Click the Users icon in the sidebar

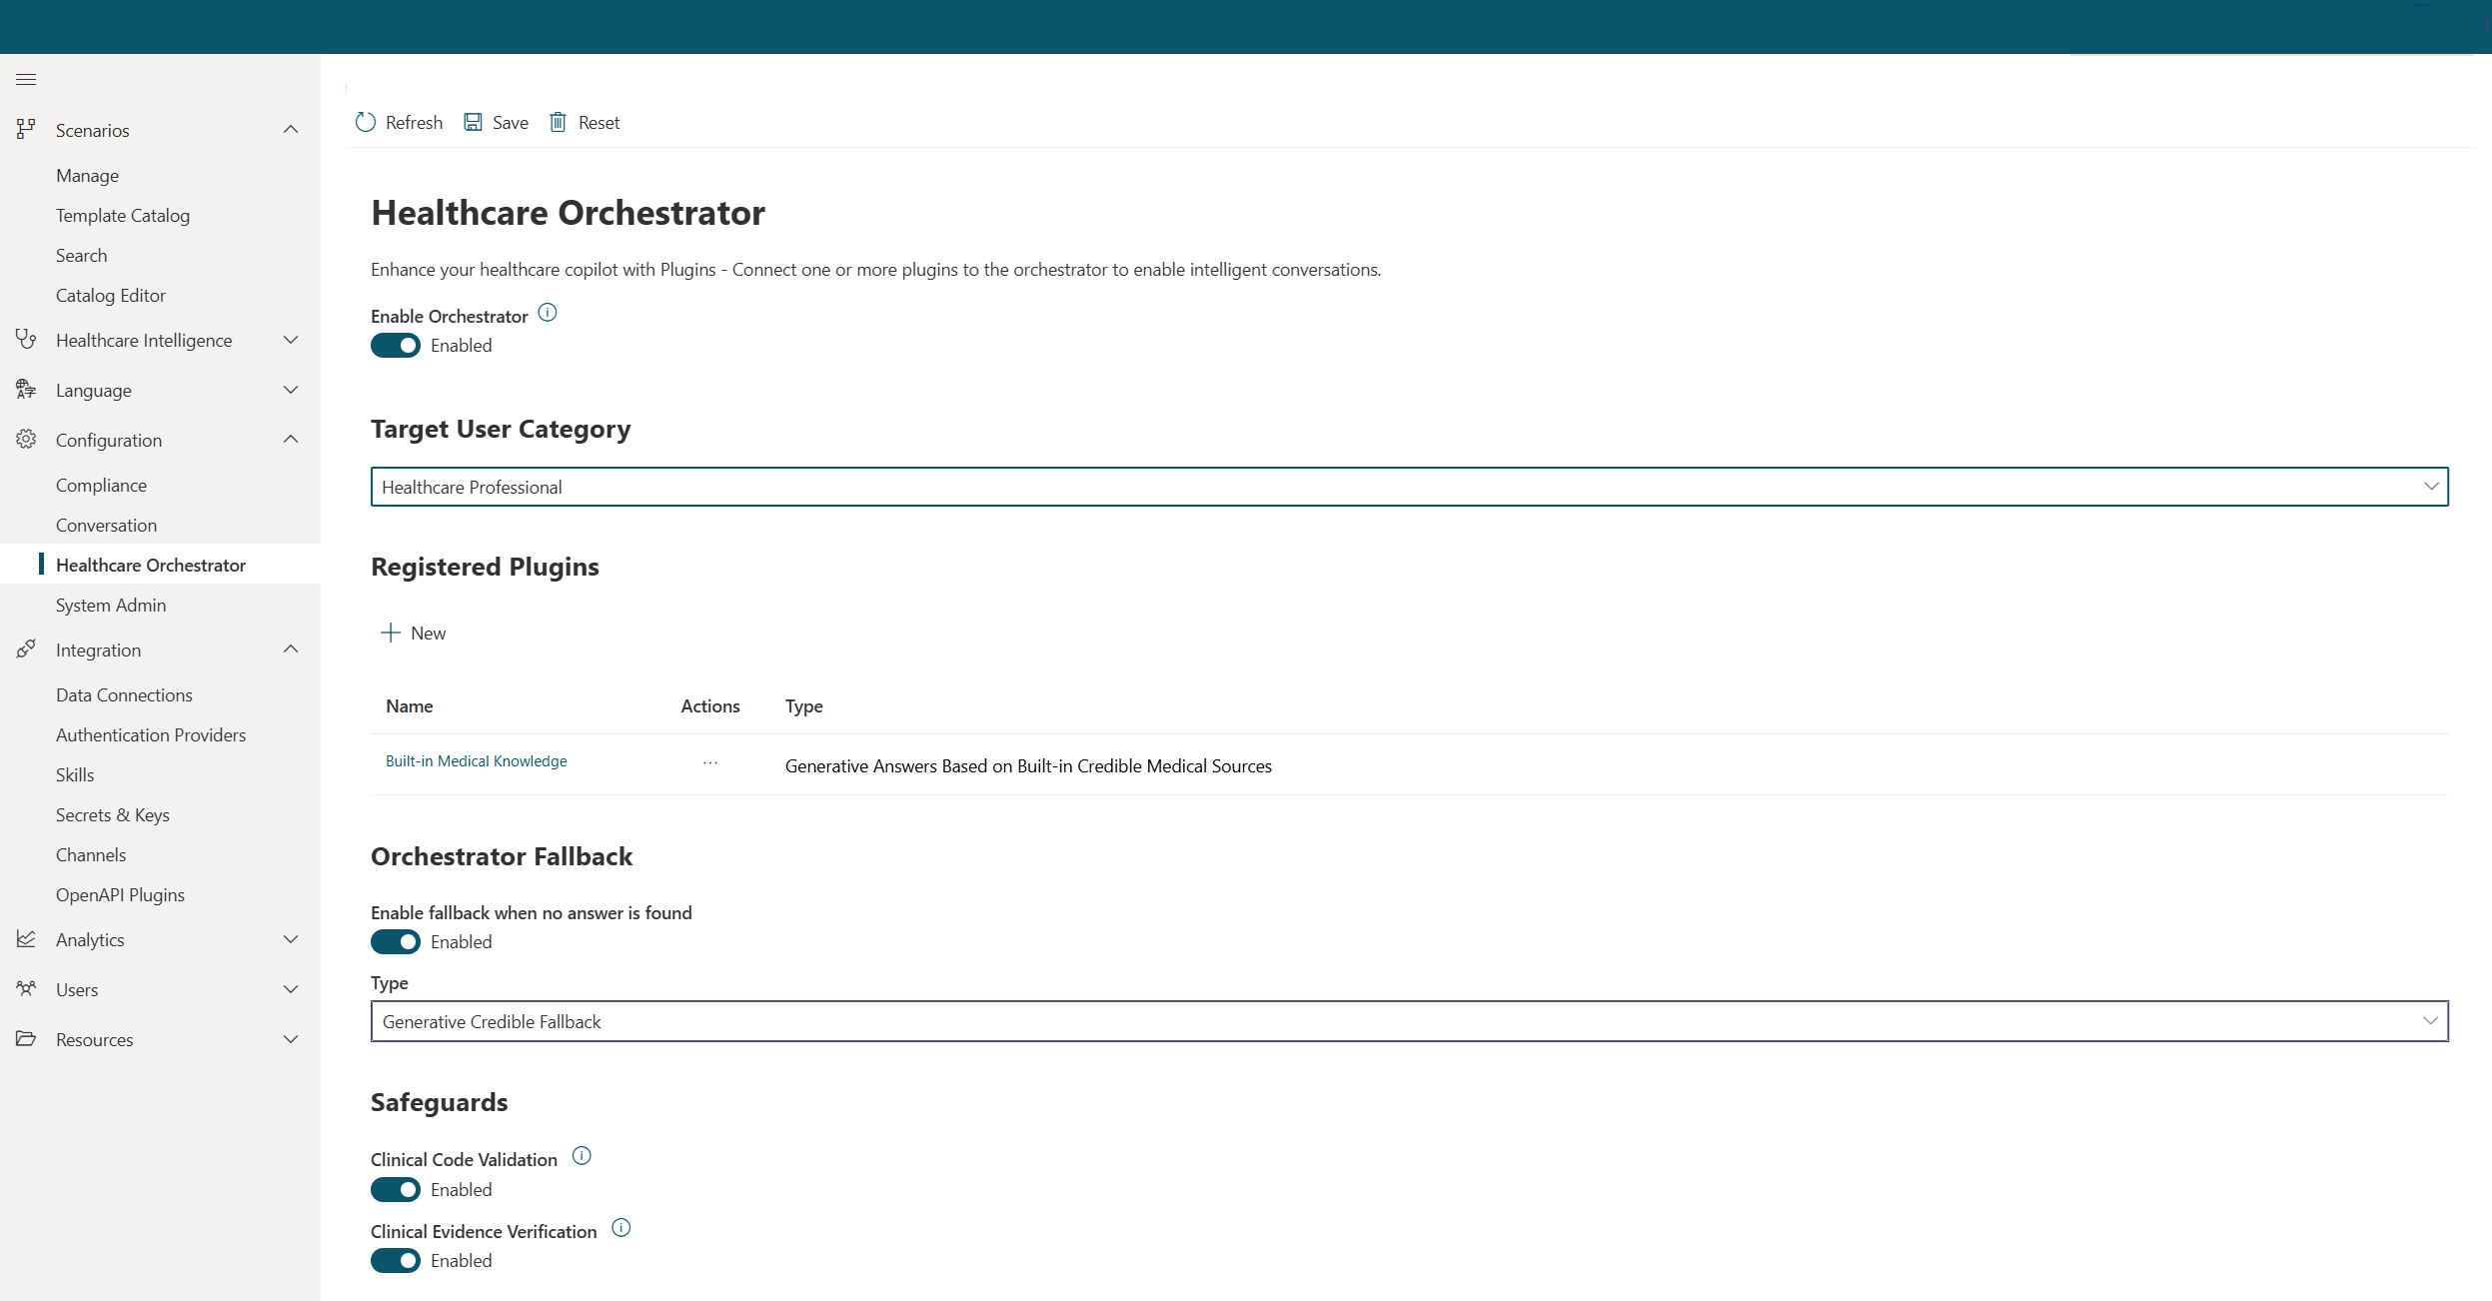[26, 989]
